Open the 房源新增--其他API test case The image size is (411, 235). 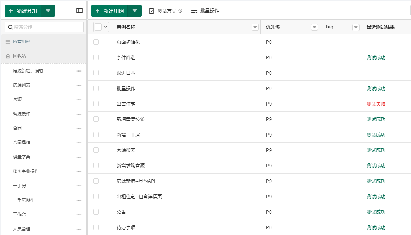[x=136, y=181]
